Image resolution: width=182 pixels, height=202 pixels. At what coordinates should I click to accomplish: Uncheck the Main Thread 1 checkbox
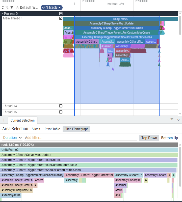point(61,18)
